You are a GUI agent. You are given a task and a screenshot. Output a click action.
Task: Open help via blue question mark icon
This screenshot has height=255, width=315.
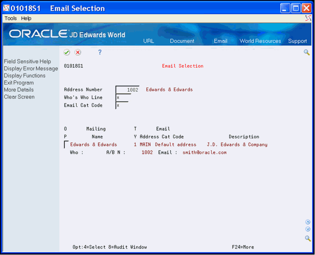[100, 52]
